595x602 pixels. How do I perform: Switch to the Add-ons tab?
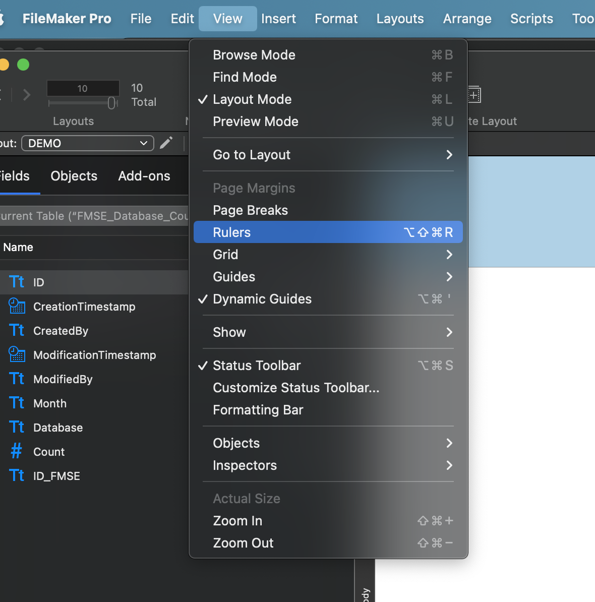point(144,176)
